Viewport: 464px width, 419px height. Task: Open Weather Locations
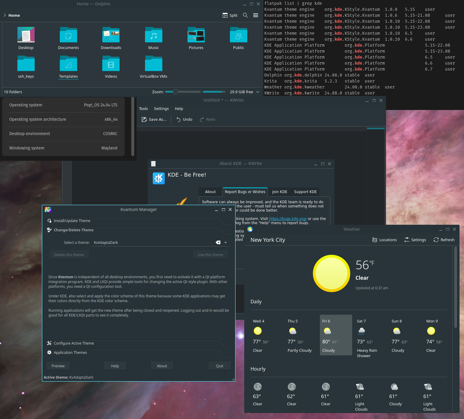(x=384, y=240)
